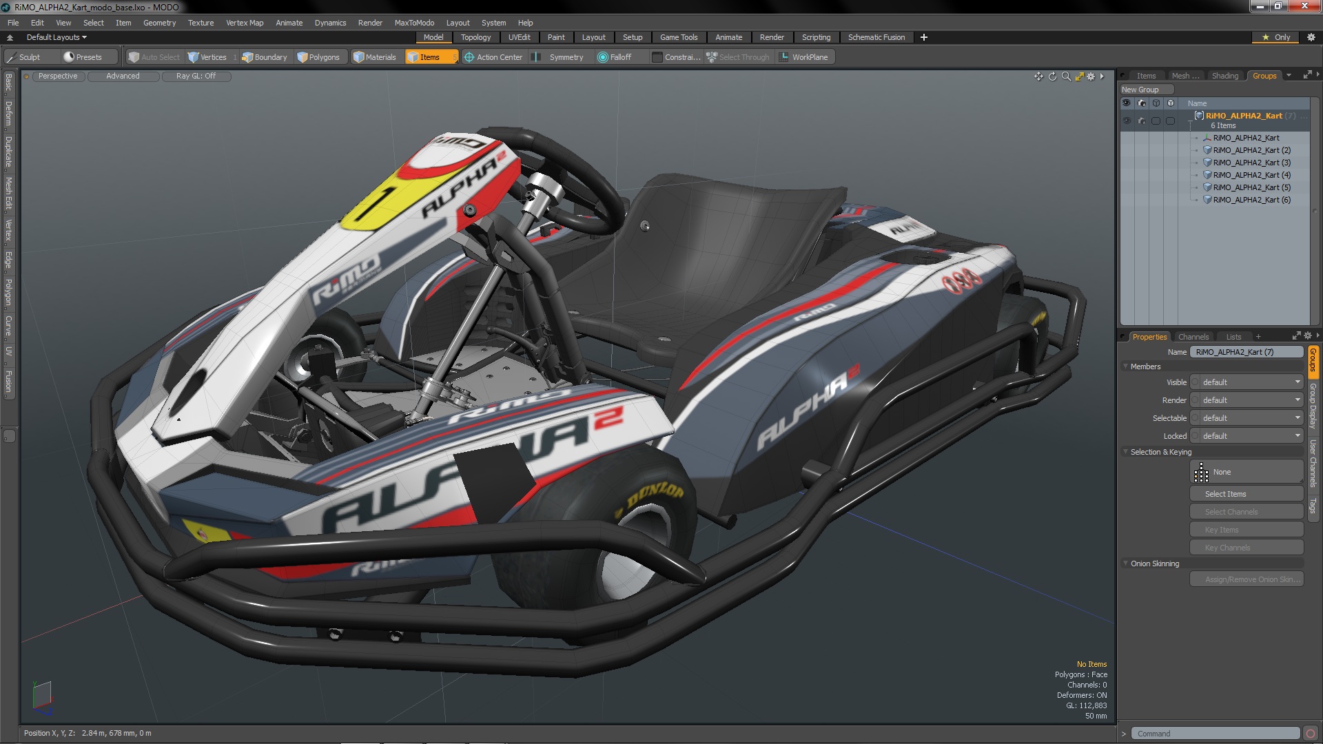Activate Items selection mode
1323x744 pixels.
[x=431, y=57]
